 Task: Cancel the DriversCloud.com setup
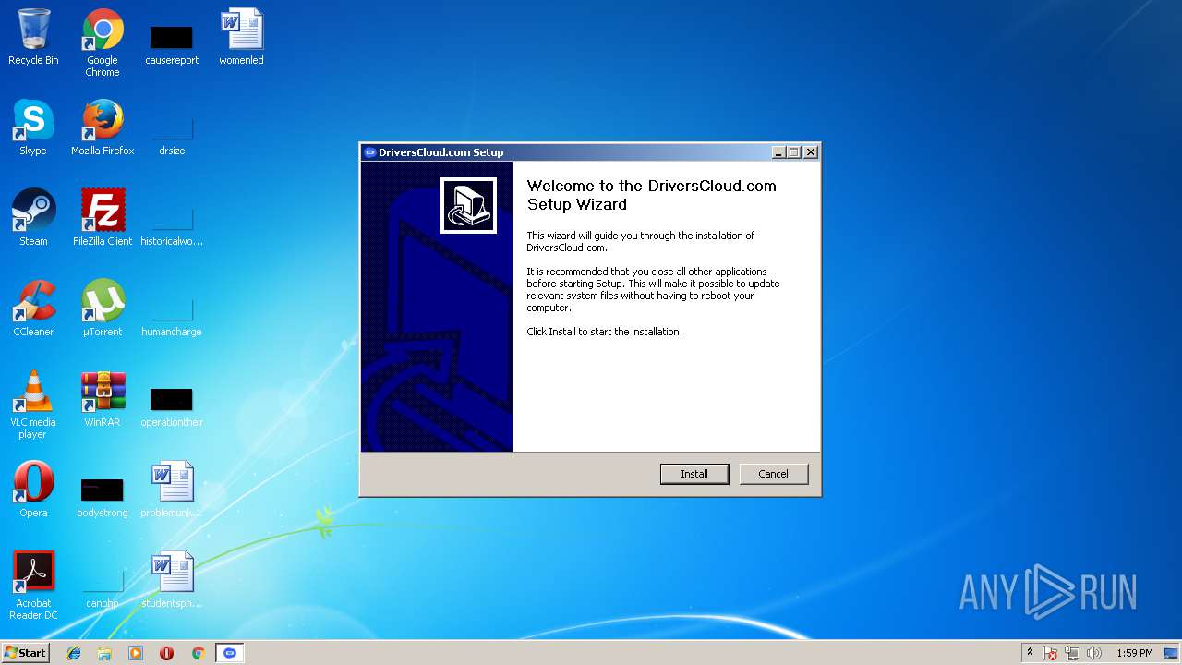(773, 474)
